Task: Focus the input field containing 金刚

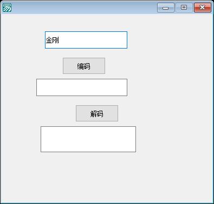Action: click(x=86, y=40)
